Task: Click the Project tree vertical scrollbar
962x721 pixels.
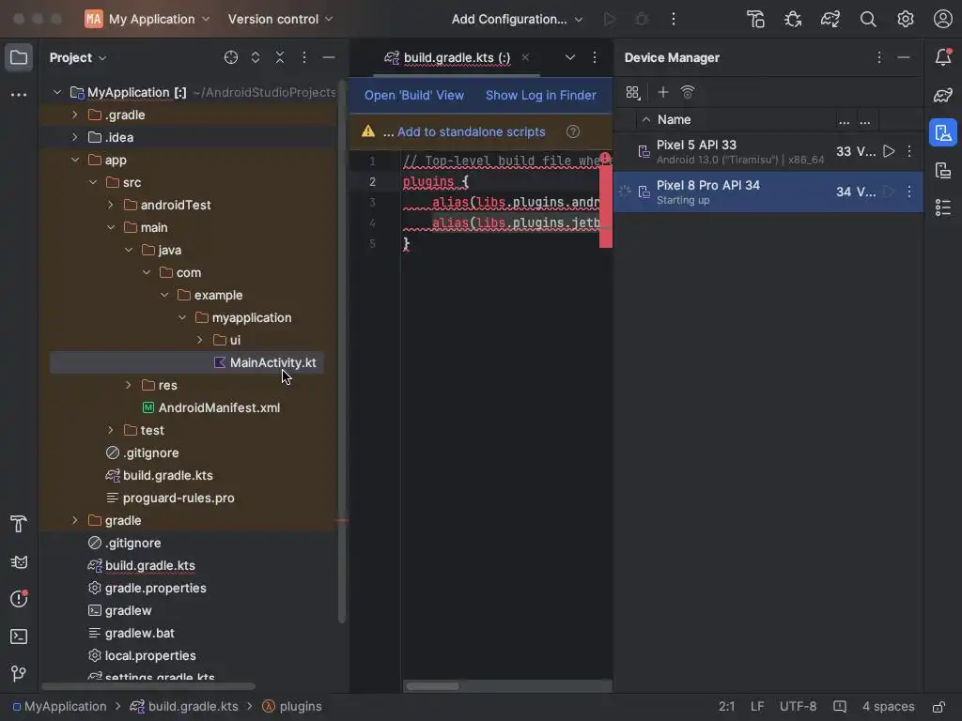Action: click(342, 351)
